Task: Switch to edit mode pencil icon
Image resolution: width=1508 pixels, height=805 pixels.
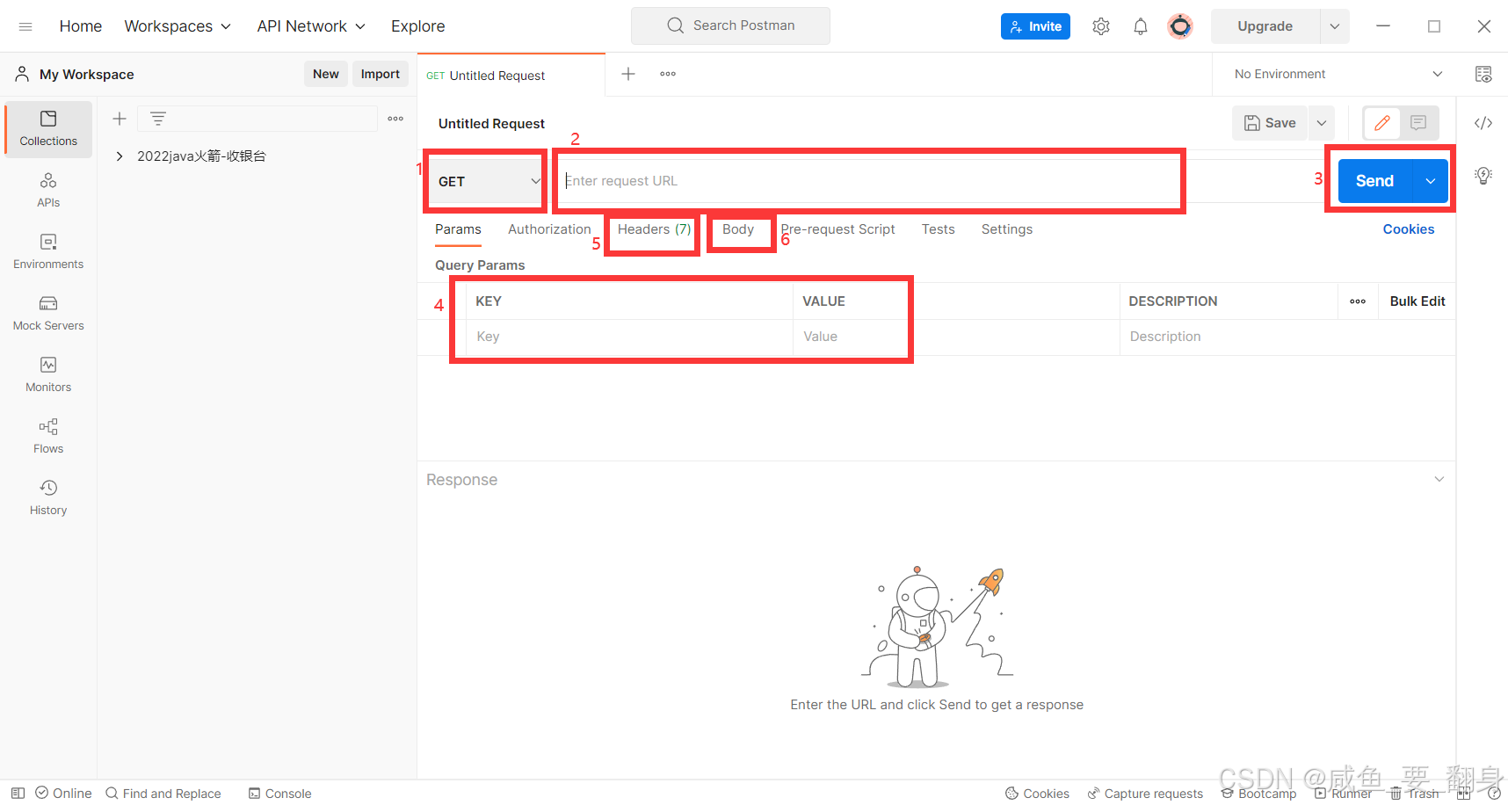Action: click(1382, 123)
